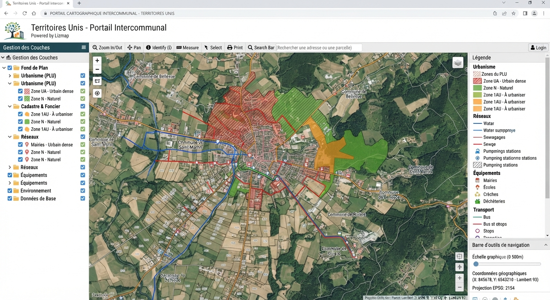Click the Projection EPSG: 2154 text

click(x=493, y=288)
